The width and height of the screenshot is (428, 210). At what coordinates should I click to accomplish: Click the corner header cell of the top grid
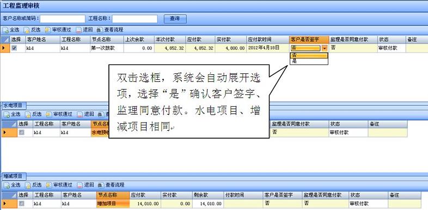pos(5,40)
